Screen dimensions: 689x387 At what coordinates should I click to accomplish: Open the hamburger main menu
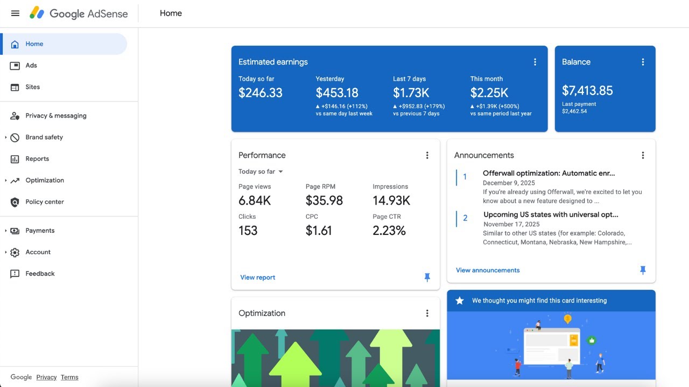tap(15, 13)
